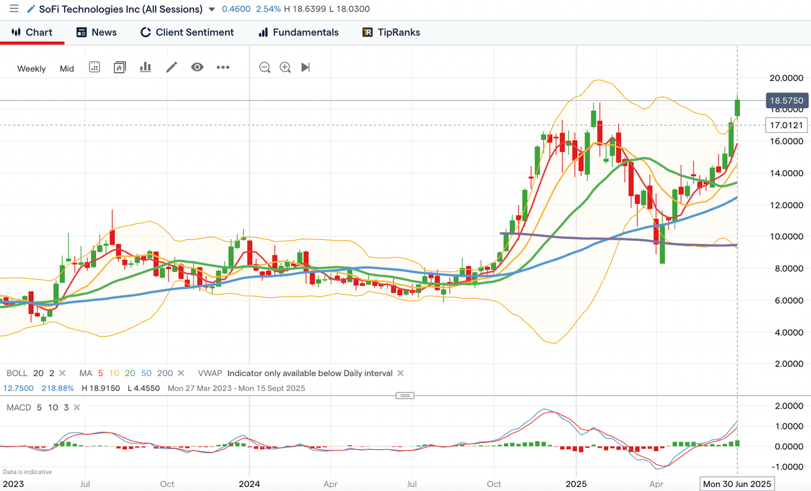This screenshot has width=811, height=491.
Task: Click the 2024 label on the time axis
Action: [249, 484]
